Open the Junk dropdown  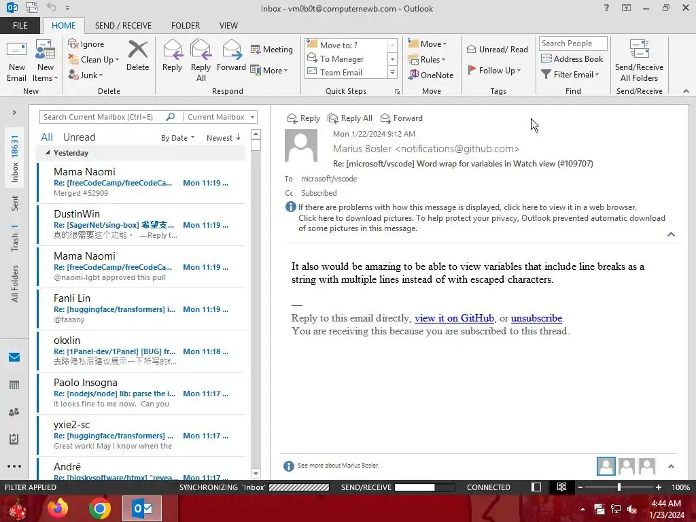pos(86,75)
